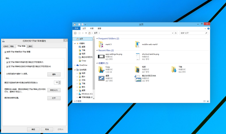
Task: Go back using Explorer's back arrow
Action: [75, 33]
